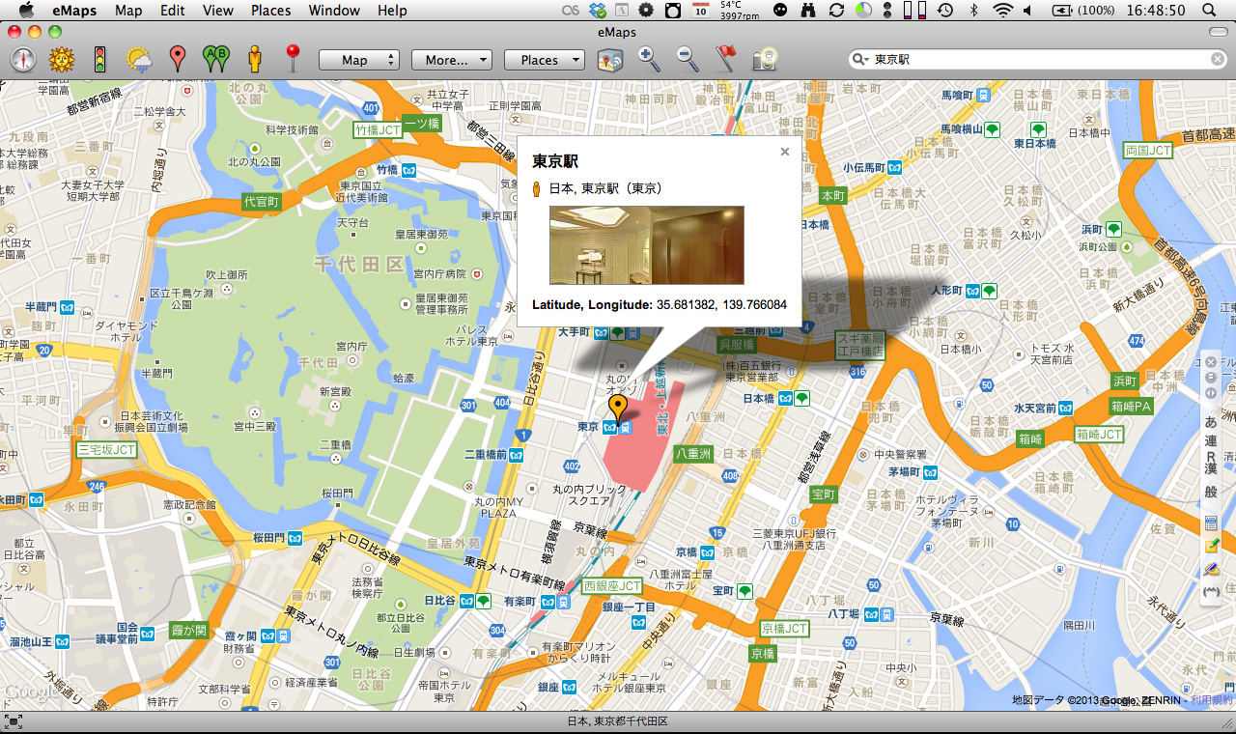Open the View menu

coord(218,11)
